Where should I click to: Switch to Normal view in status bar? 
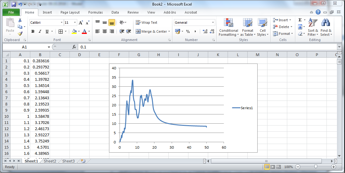click(x=267, y=167)
